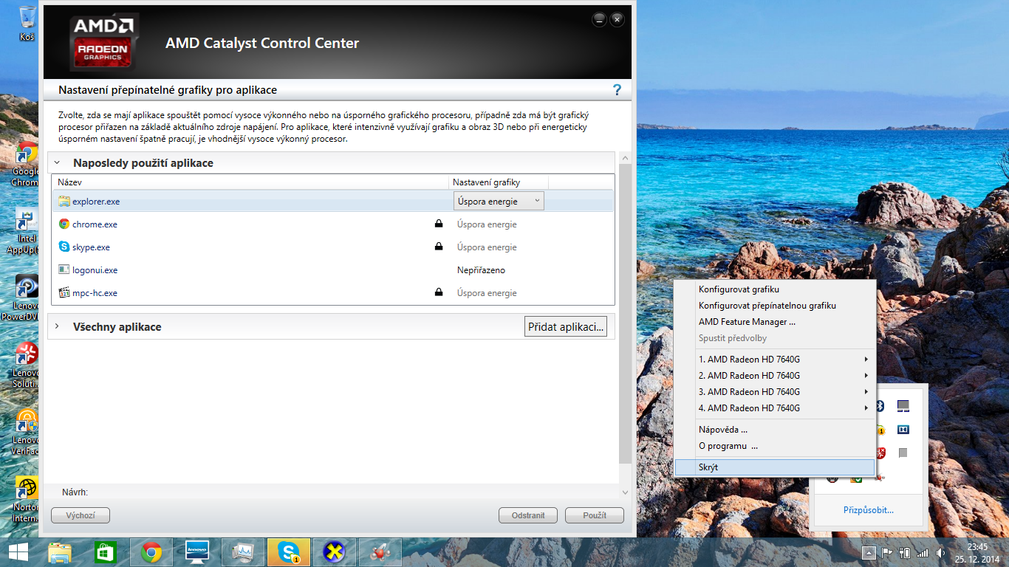Select the chrome.exe name in list
The image size is (1009, 567).
(x=95, y=224)
